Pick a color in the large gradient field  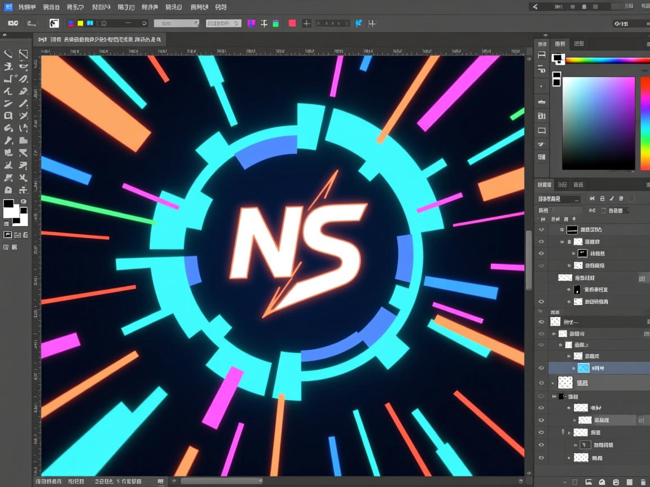(x=599, y=123)
